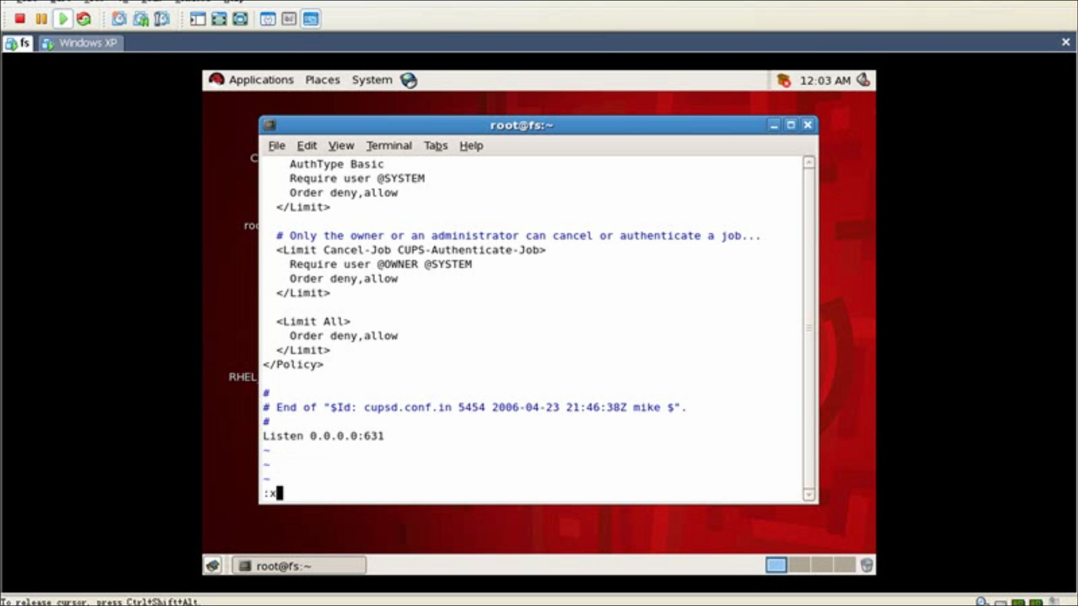Adjust the volume control speaker icon
The width and height of the screenshot is (1078, 606).
click(864, 80)
